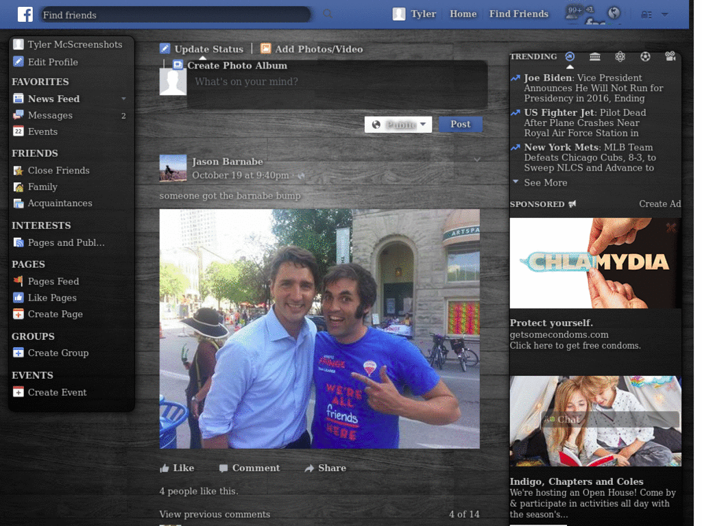Open News Feed sort dropdown arrow

pos(123,99)
